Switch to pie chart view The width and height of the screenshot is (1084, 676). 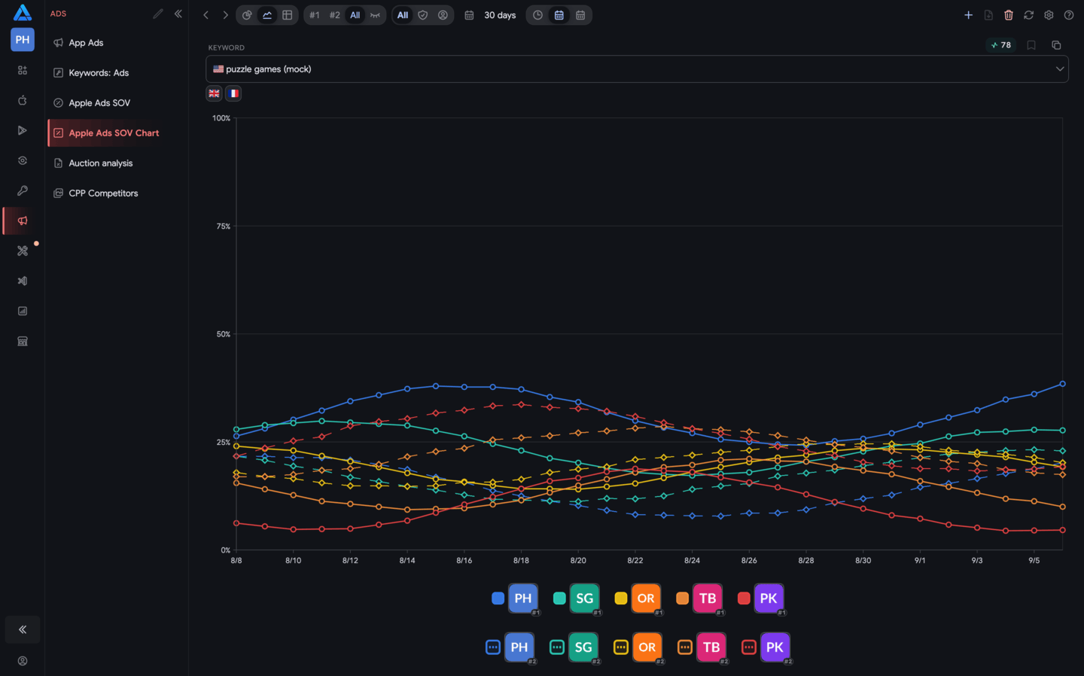click(x=247, y=15)
